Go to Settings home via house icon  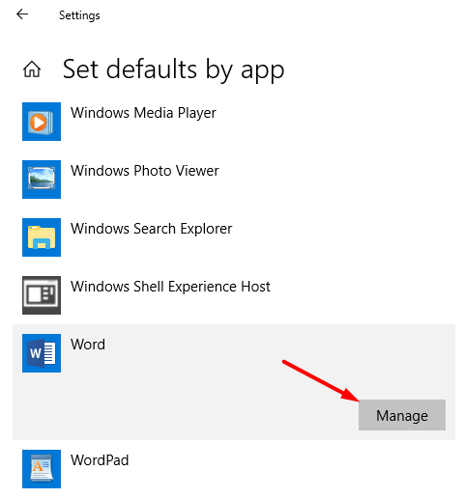click(32, 69)
